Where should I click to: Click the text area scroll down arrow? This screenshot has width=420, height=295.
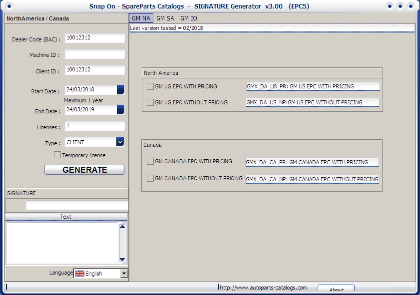point(122,260)
